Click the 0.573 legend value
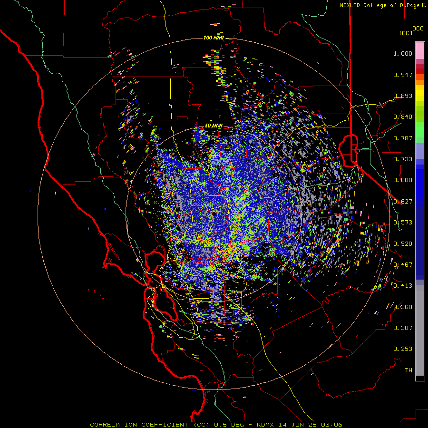Viewport: 428px width, 428px height. click(x=403, y=223)
